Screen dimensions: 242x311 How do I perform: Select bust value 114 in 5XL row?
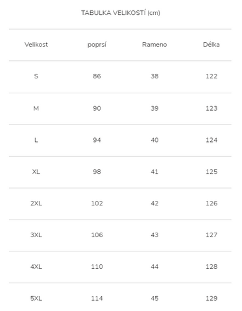point(97,298)
